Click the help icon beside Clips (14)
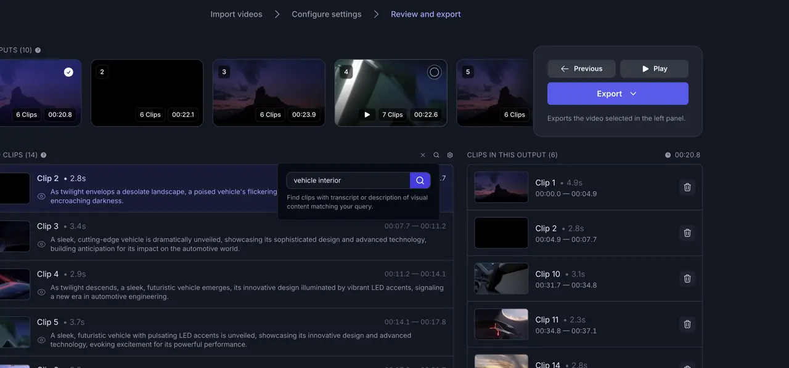 point(43,155)
